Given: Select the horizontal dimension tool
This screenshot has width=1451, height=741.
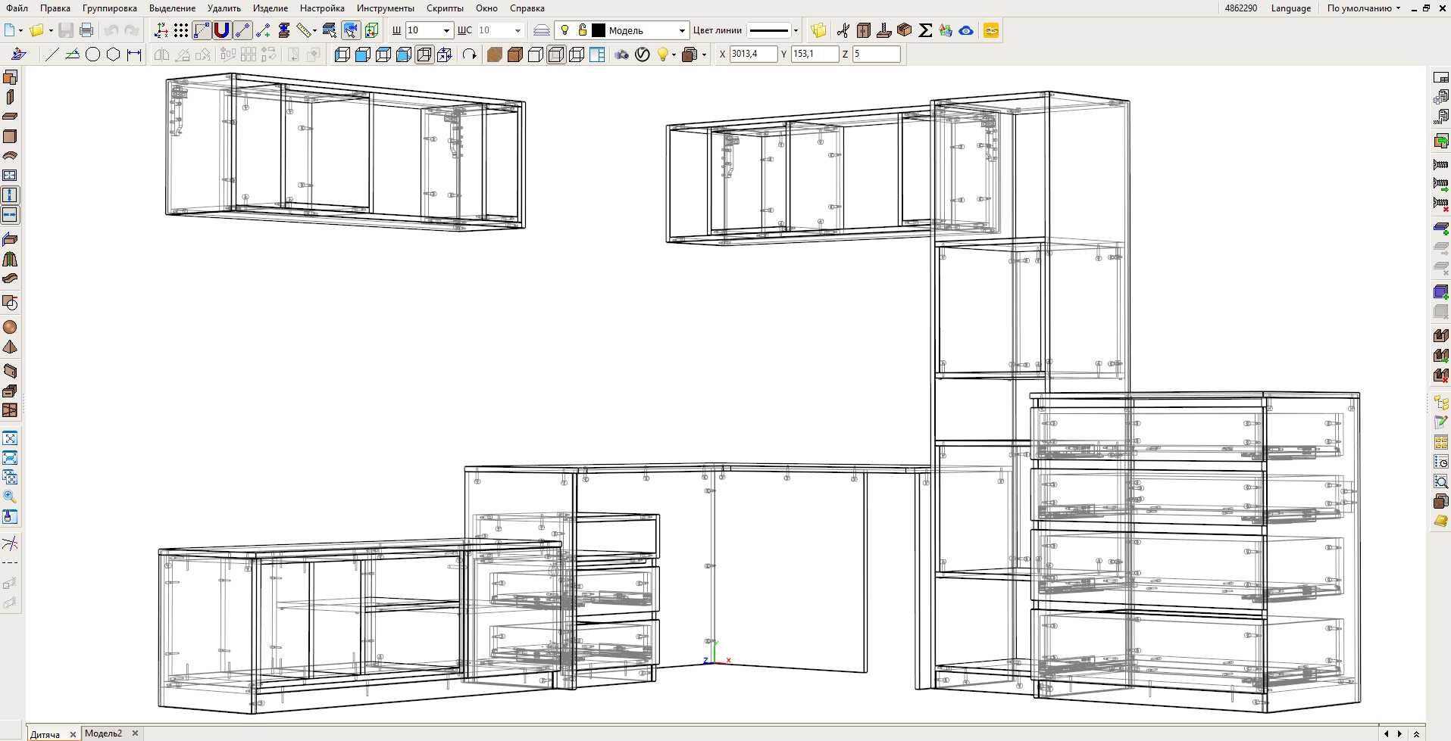Looking at the screenshot, I should coord(134,54).
